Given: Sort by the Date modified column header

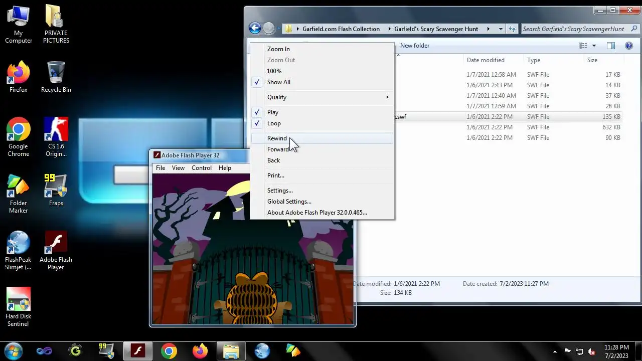Looking at the screenshot, I should coord(493,60).
